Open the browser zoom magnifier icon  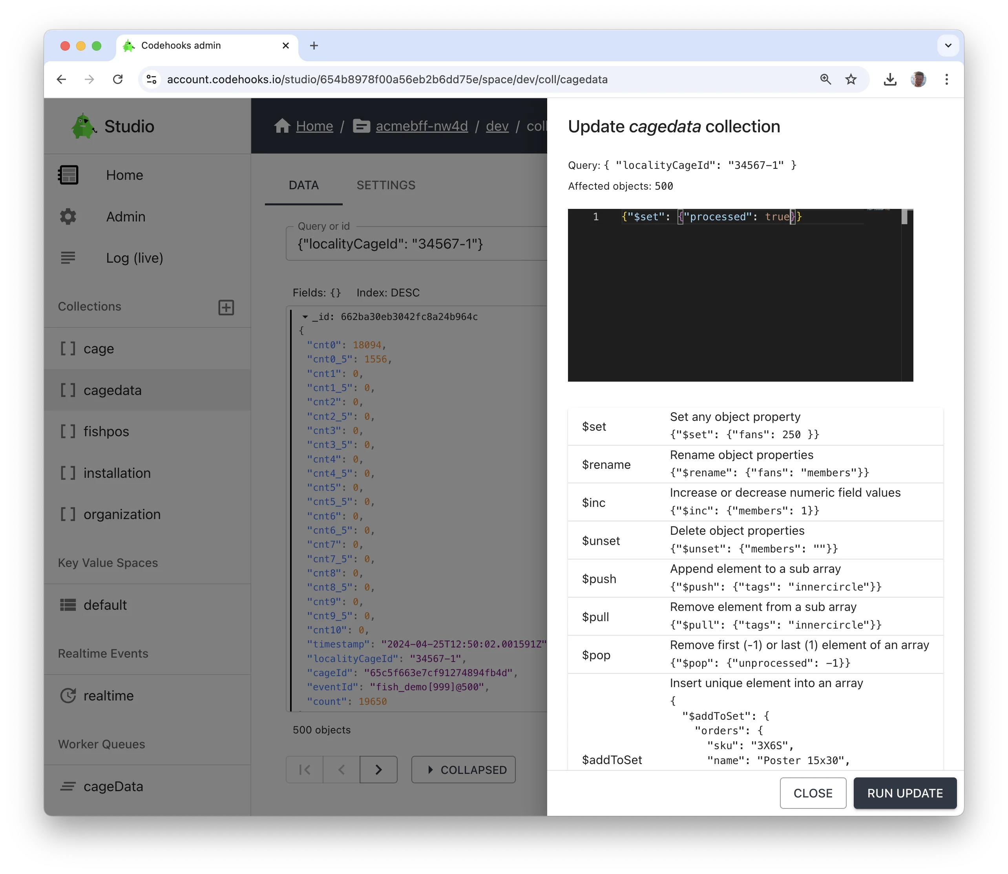click(x=825, y=79)
